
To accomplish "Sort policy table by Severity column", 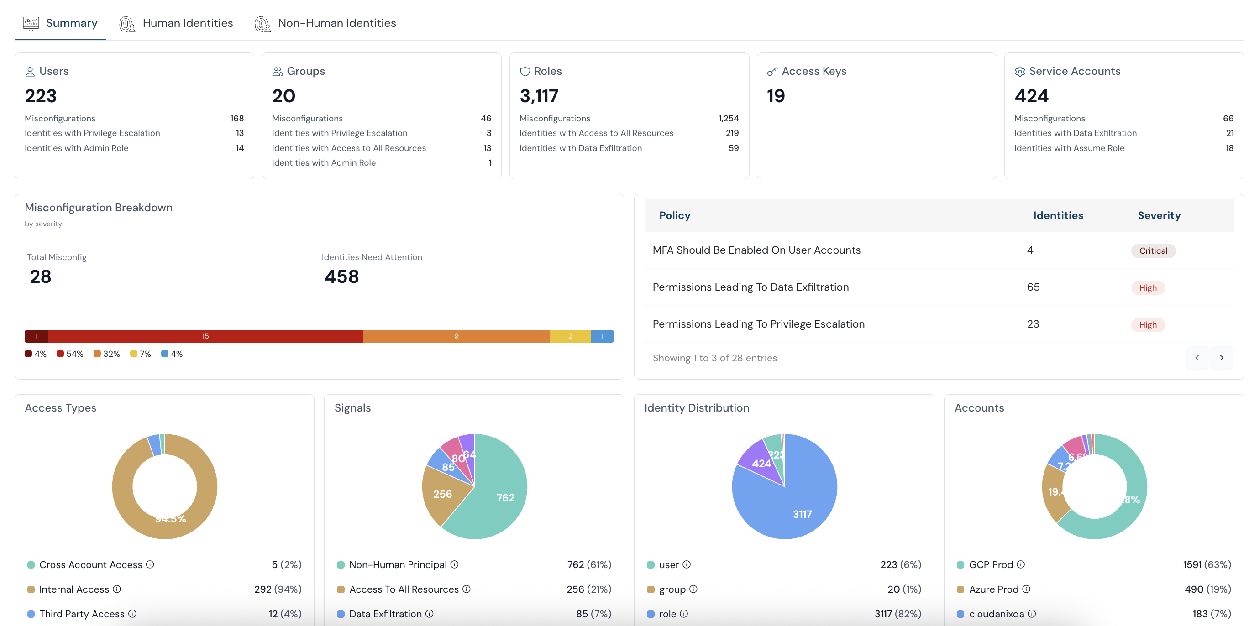I will coord(1158,216).
